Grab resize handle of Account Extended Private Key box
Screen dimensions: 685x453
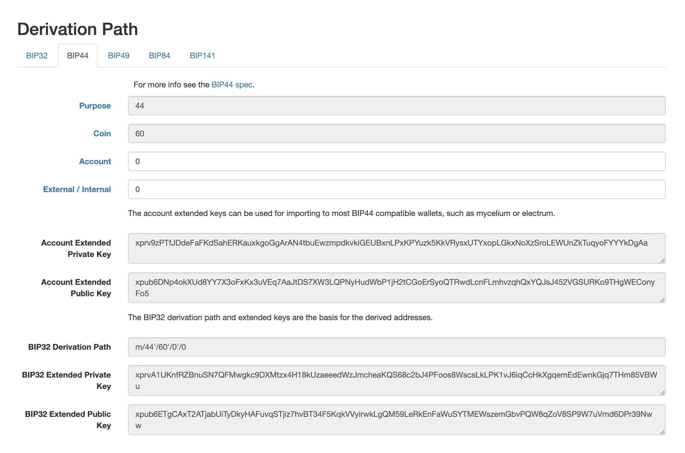click(663, 261)
